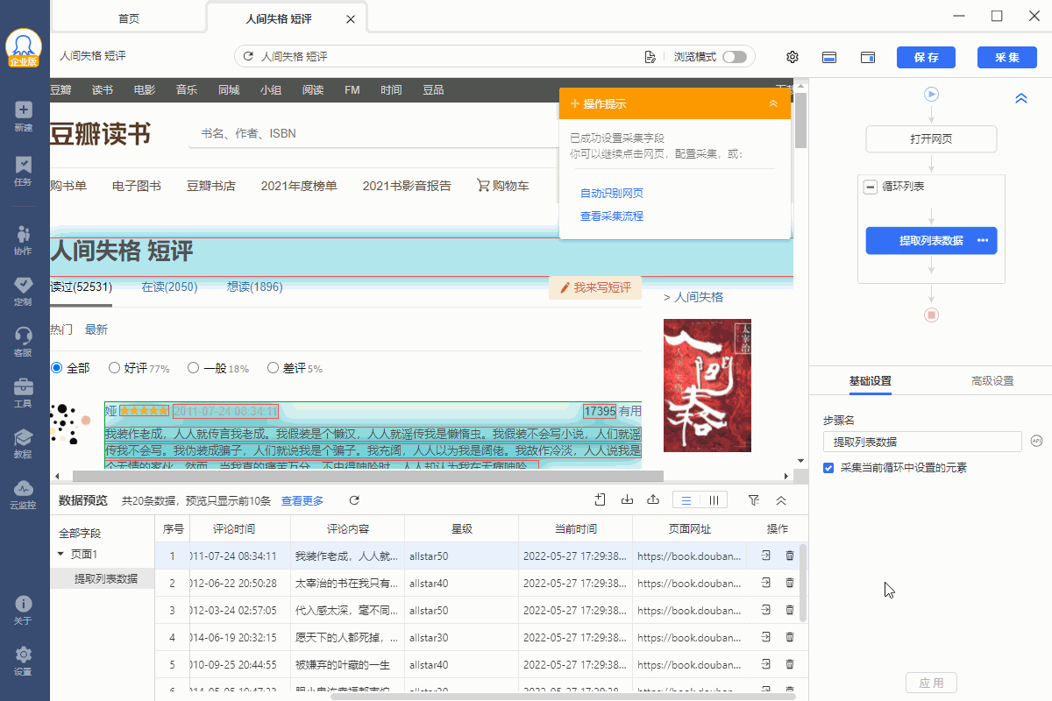This screenshot has width=1052, height=701.
Task: Open the 设置 settings sidebar icon
Action: [x=24, y=662]
